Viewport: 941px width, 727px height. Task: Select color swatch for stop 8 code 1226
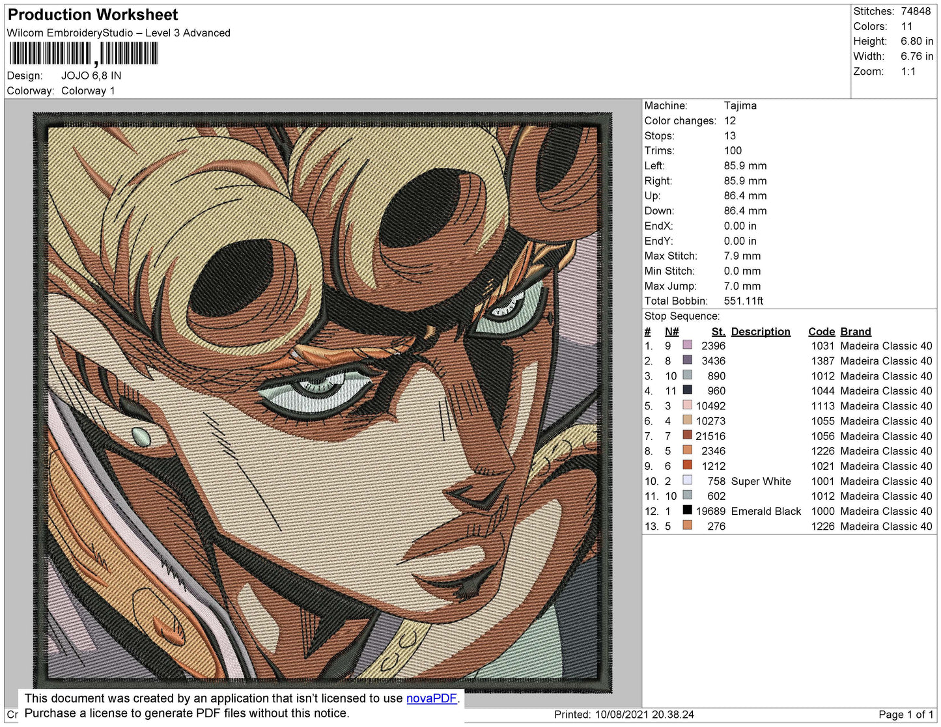pyautogui.click(x=687, y=450)
